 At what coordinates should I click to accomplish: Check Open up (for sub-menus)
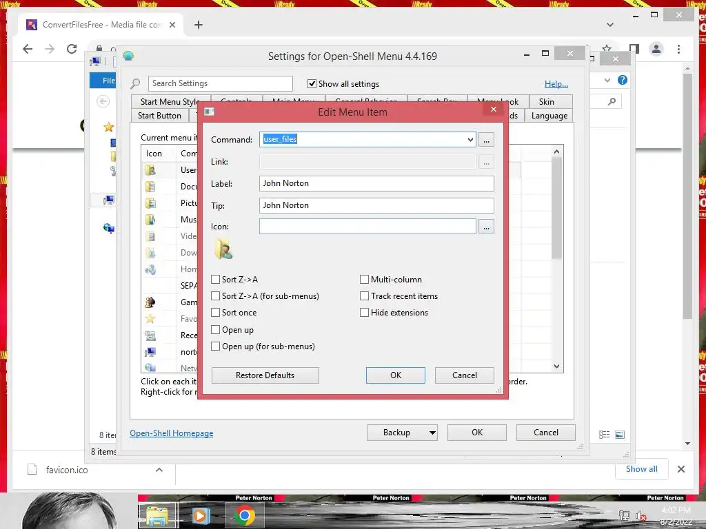point(216,346)
